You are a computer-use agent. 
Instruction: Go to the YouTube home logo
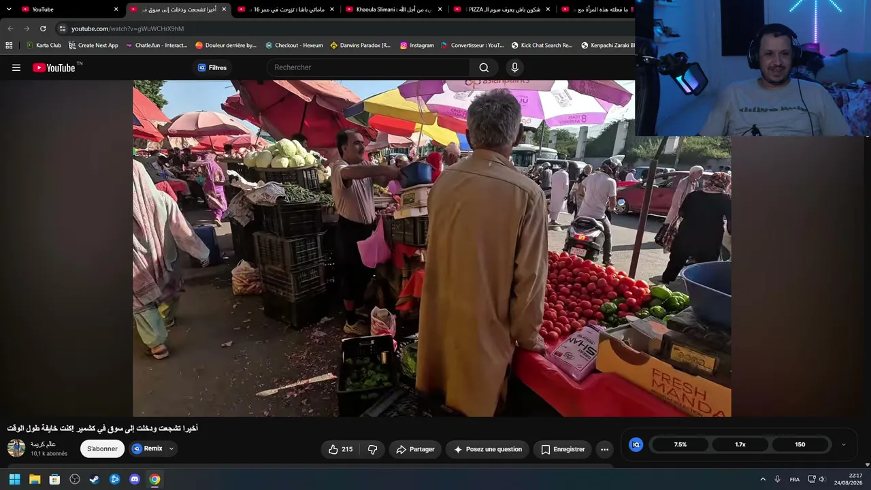click(54, 67)
